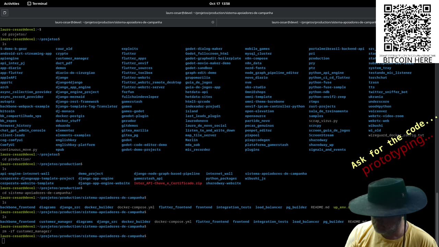439x247 pixels.
Task: Click the 'dj-monaco' directory name
Action: click(x=65, y=111)
